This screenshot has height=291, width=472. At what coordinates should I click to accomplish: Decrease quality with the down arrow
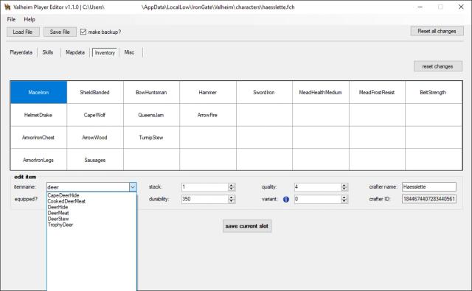coord(344,189)
